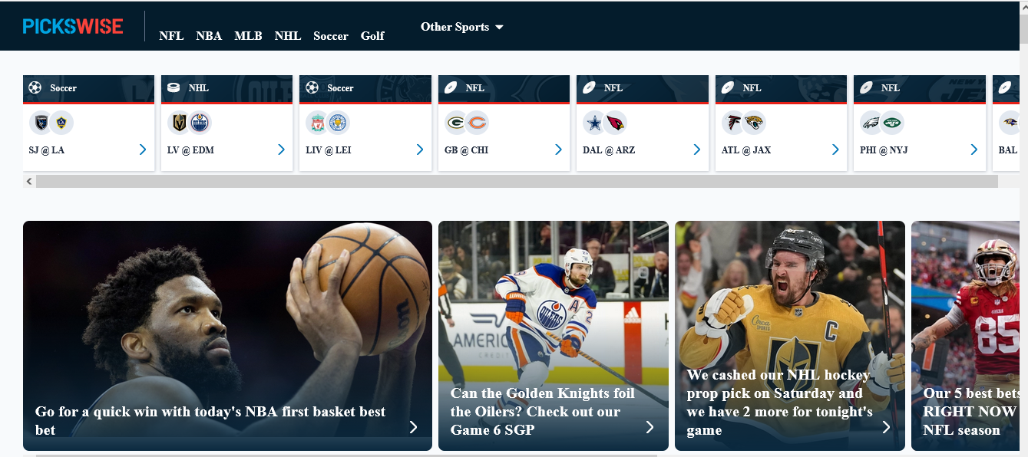Click the Vegas Golden Knights team logo
Screen dimensions: 1028x457
coord(180,123)
